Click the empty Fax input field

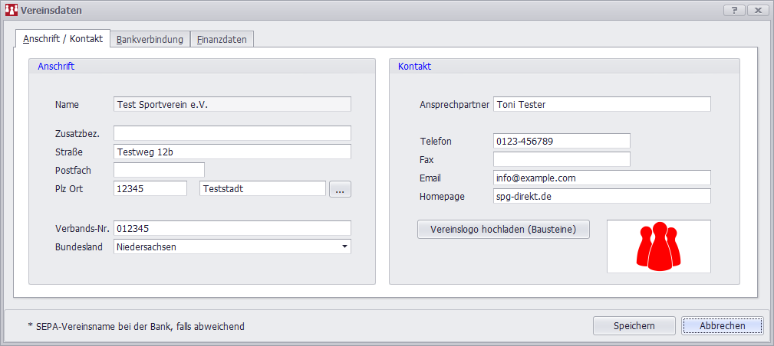coord(561,159)
